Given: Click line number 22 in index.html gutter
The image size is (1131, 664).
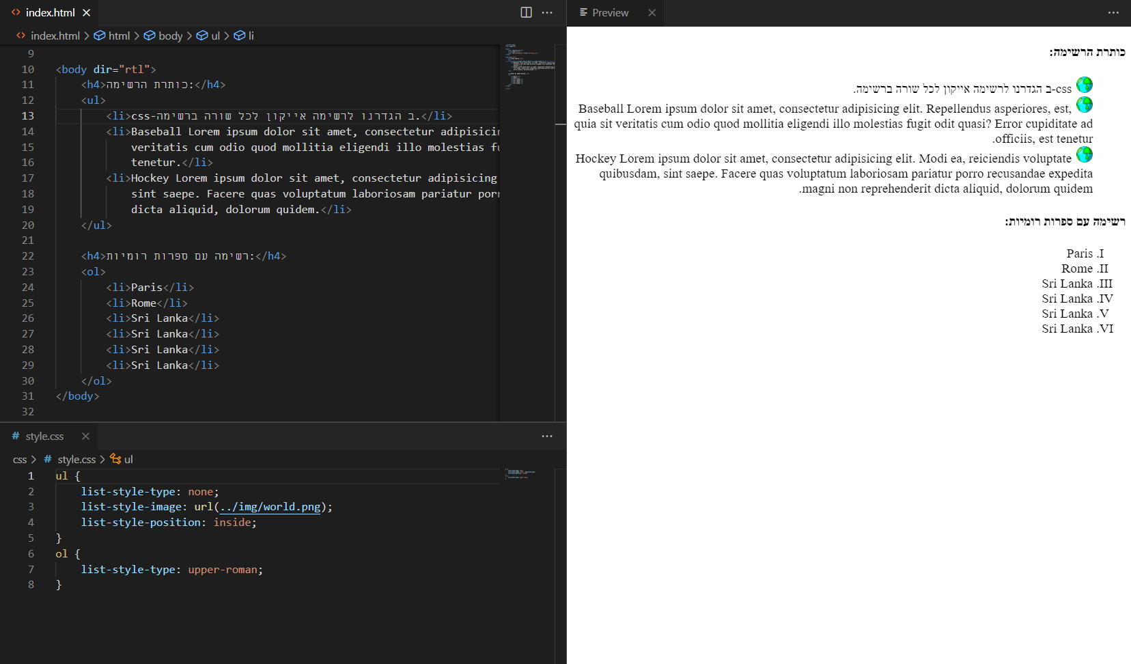Looking at the screenshot, I should 28,255.
